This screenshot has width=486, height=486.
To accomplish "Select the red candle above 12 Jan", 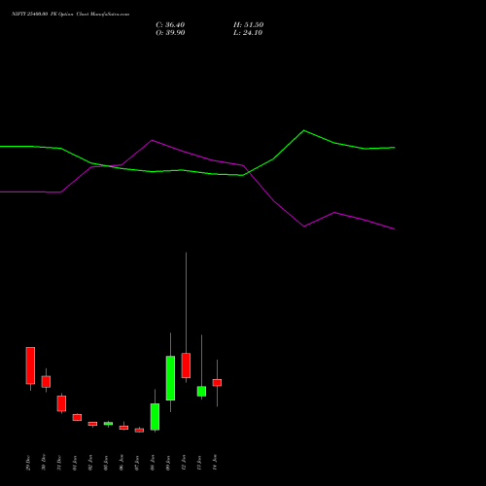I will (x=186, y=365).
